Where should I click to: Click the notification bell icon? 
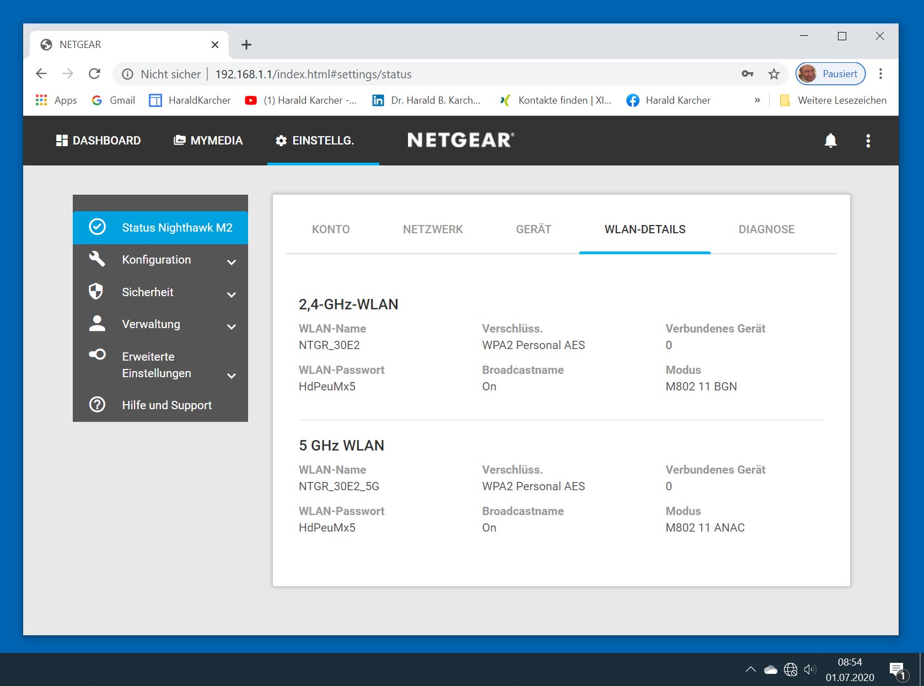coord(830,141)
